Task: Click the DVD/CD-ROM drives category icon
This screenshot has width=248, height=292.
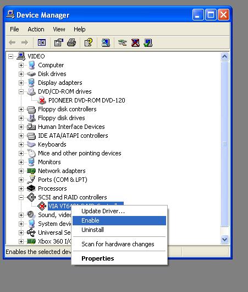Action: [x=31, y=91]
